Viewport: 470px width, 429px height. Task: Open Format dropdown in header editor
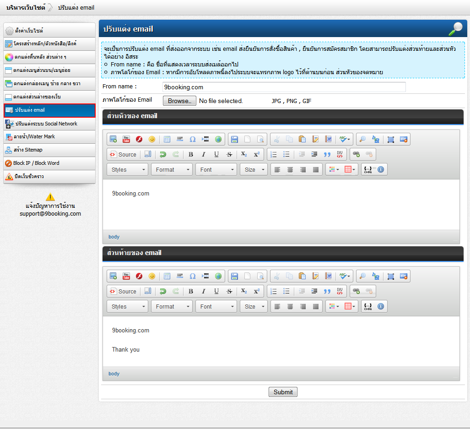172,170
